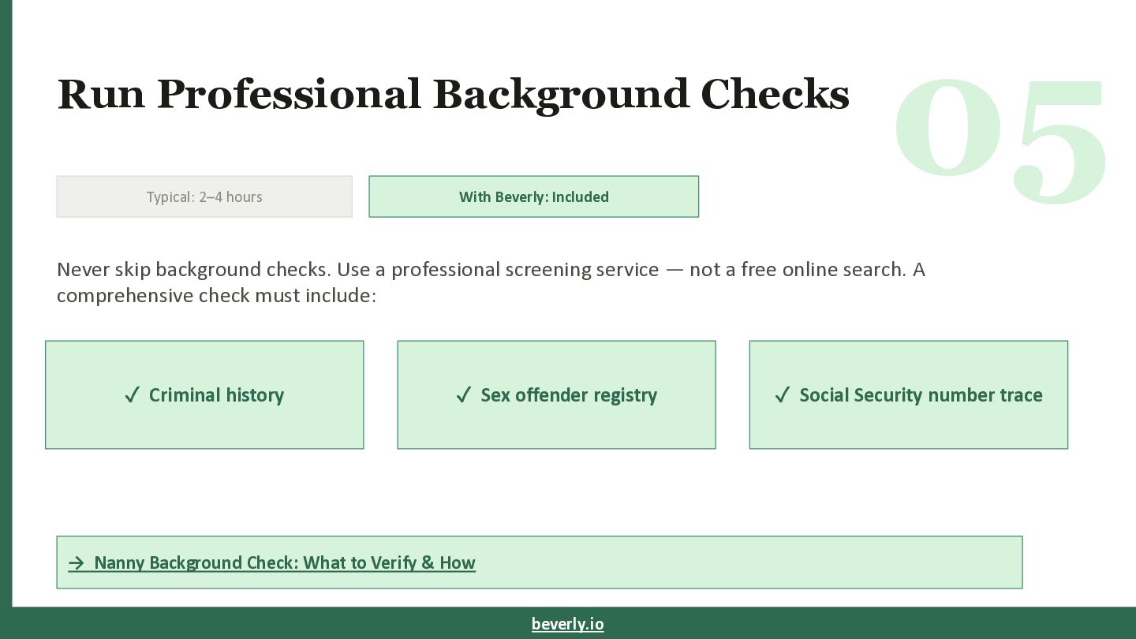1136x639 pixels.
Task: Click the 'Never skip background checks' paragraph
Action: tap(491, 282)
